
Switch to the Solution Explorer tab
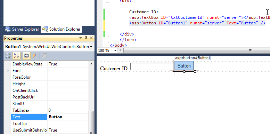click(62, 29)
